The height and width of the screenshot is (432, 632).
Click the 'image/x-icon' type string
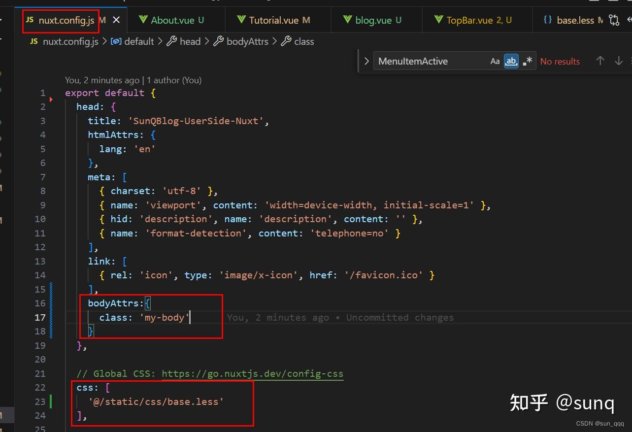pos(259,275)
